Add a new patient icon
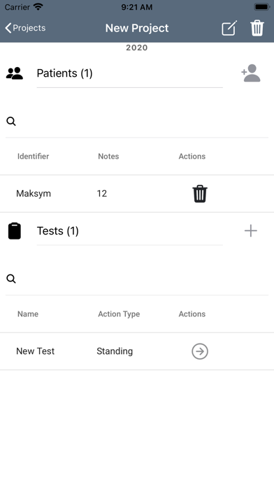The height and width of the screenshot is (486, 274). 251,73
